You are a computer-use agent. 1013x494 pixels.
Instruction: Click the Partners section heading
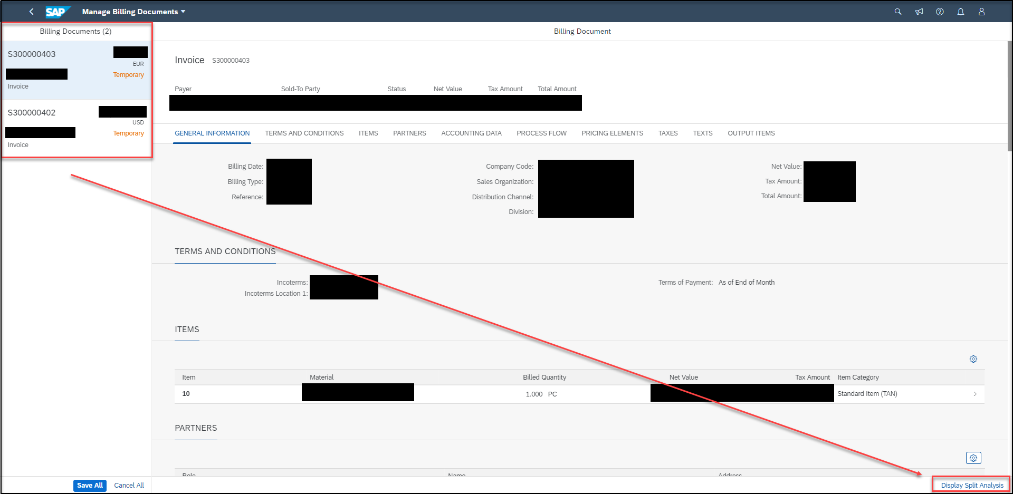point(196,428)
